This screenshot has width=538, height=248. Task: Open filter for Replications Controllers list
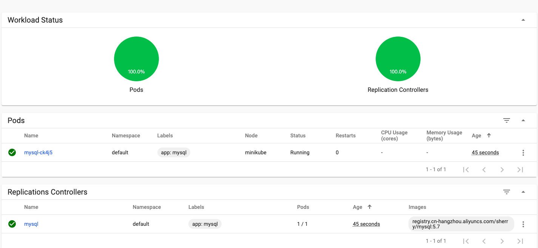tap(507, 192)
